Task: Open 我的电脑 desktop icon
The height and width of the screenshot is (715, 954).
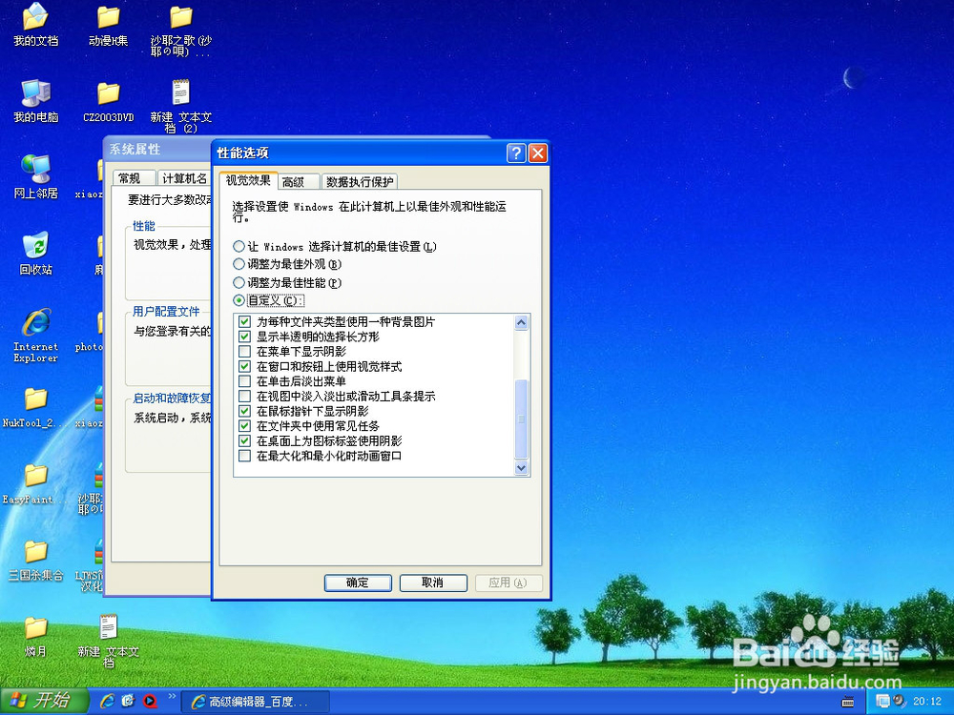Action: [35, 98]
